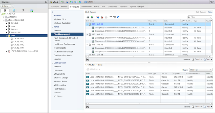
Task: Open Fault Domains & Stretched Cluster settings
Action: pos(66,39)
